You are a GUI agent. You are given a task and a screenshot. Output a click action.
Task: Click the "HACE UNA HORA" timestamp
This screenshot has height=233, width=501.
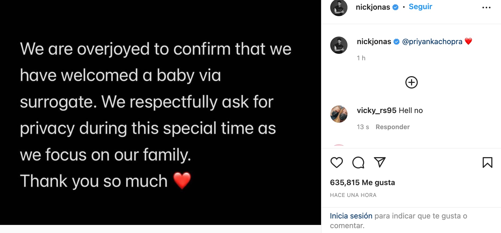pyautogui.click(x=353, y=195)
